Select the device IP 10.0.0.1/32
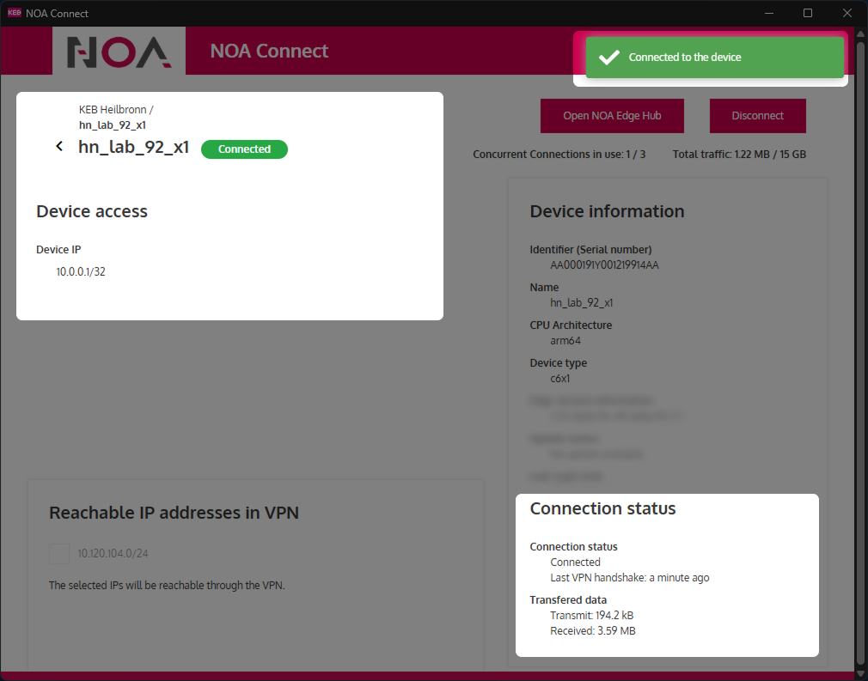Viewport: 868px width, 681px height. [x=81, y=272]
